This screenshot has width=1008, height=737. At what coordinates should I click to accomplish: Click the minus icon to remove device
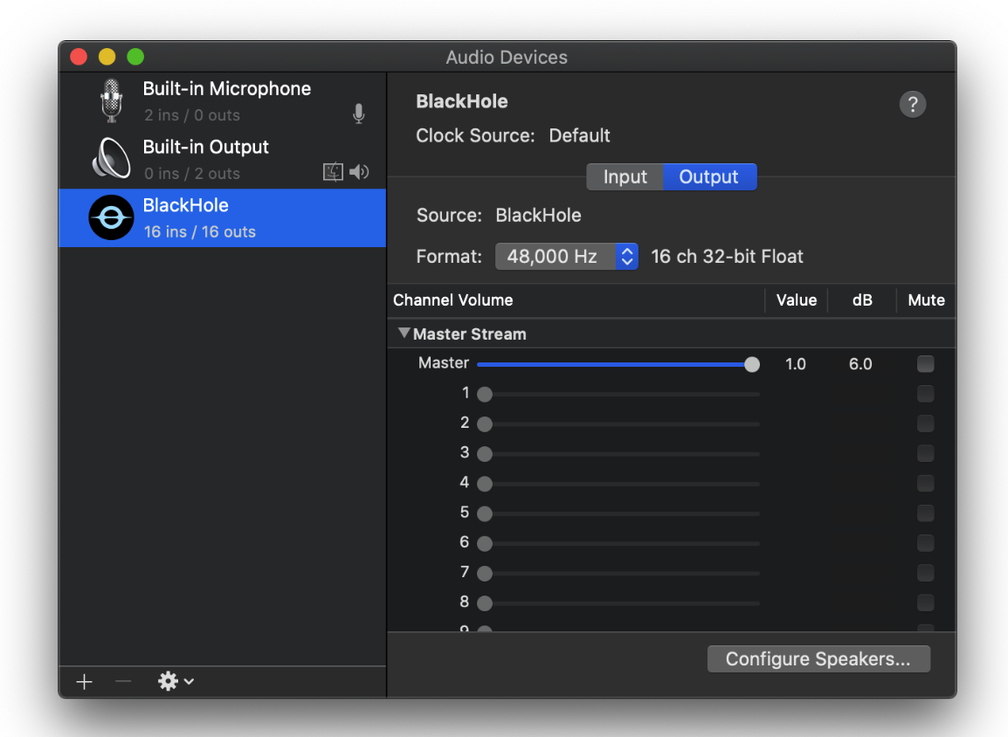(123, 682)
